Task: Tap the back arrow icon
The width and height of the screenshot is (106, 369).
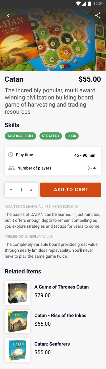Action: [8, 15]
